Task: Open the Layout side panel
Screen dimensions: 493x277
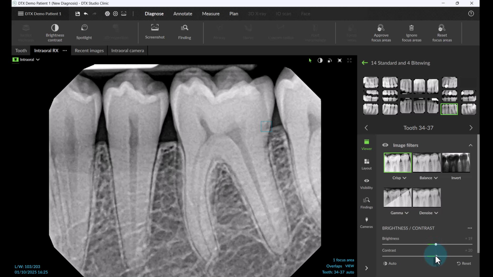Action: (x=366, y=164)
